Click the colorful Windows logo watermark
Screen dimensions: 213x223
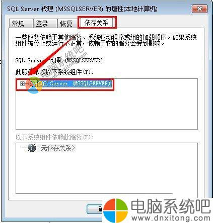(x=115, y=210)
